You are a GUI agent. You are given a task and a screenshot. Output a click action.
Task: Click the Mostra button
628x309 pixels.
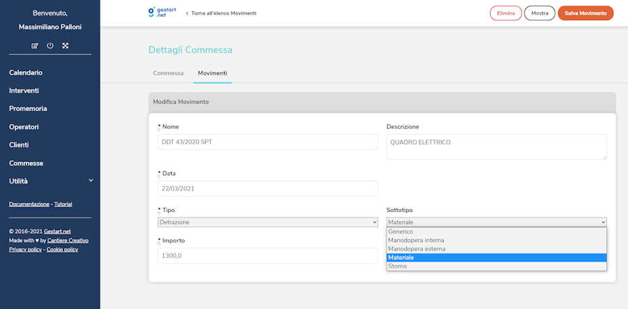pos(539,13)
